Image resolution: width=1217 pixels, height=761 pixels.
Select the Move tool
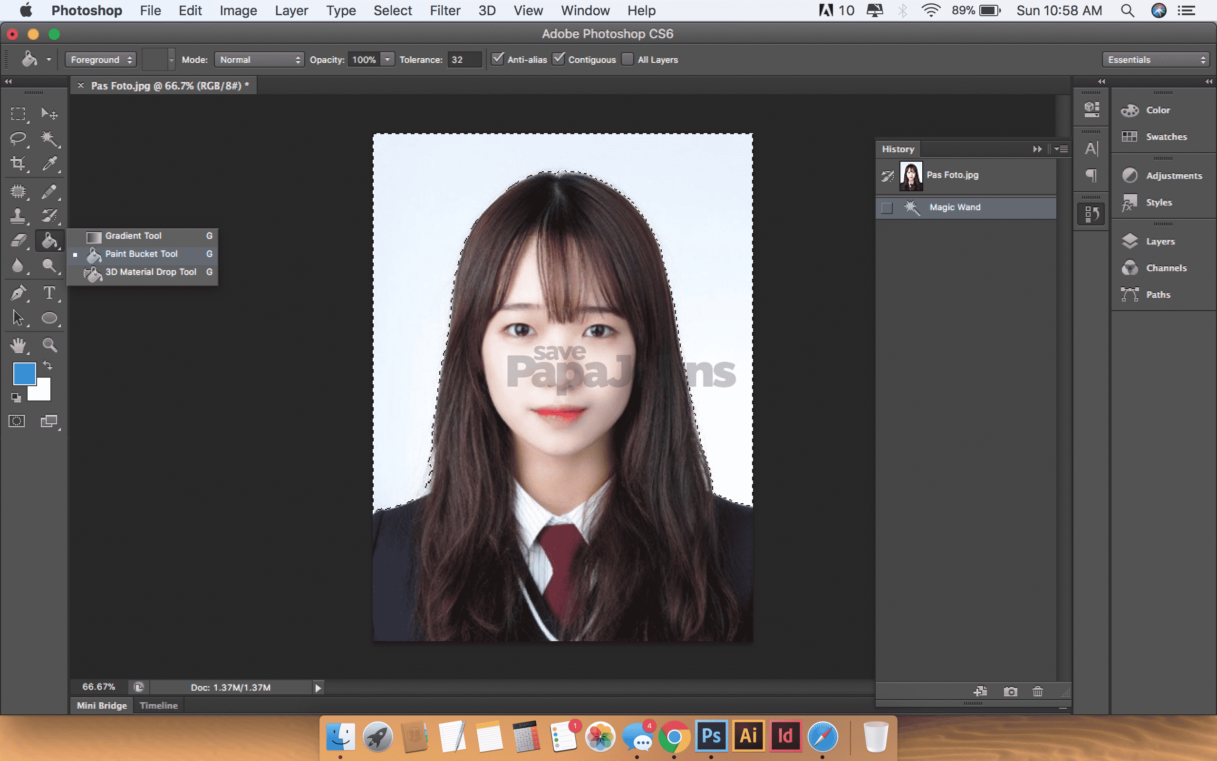(x=49, y=114)
